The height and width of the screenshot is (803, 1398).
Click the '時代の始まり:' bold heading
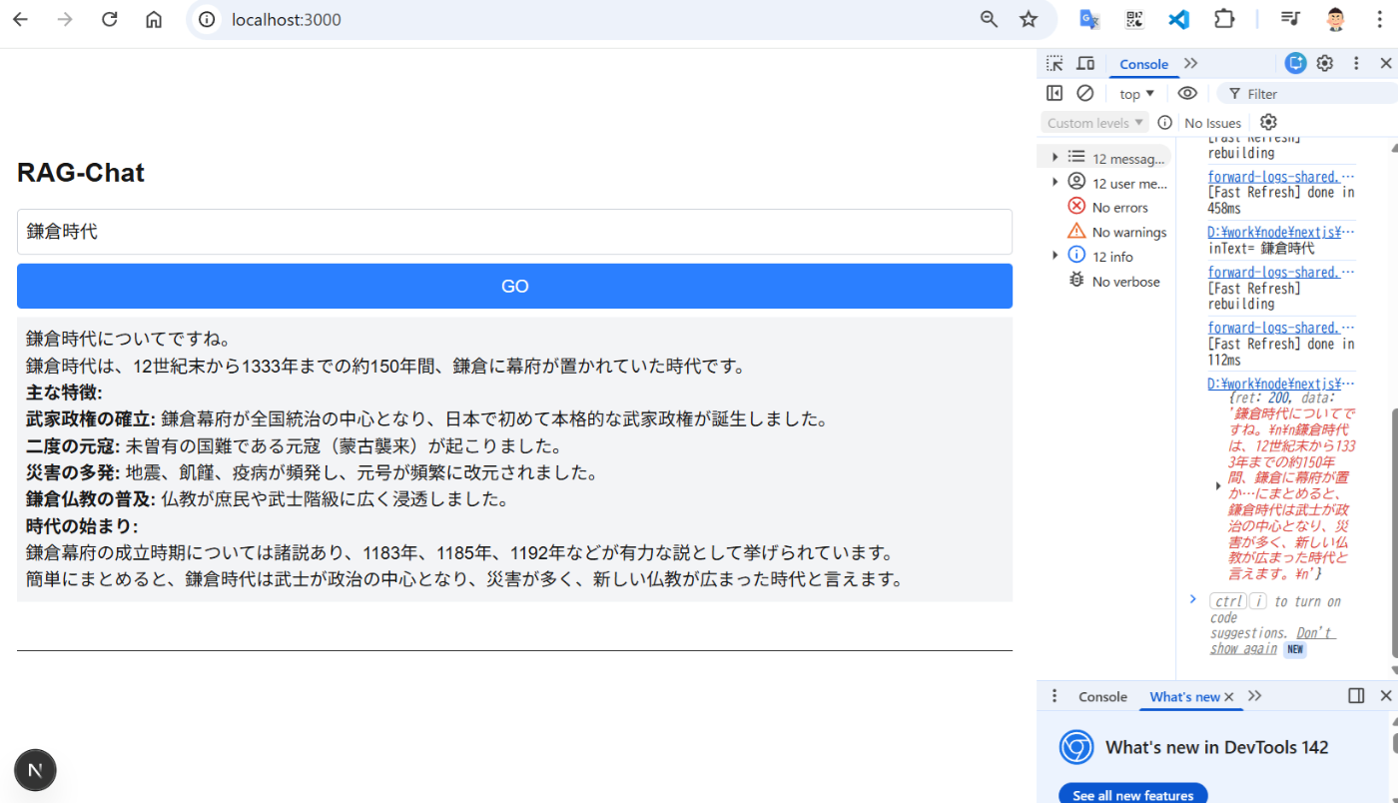coord(82,526)
